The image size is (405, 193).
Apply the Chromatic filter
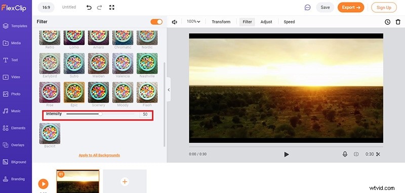pos(123,37)
